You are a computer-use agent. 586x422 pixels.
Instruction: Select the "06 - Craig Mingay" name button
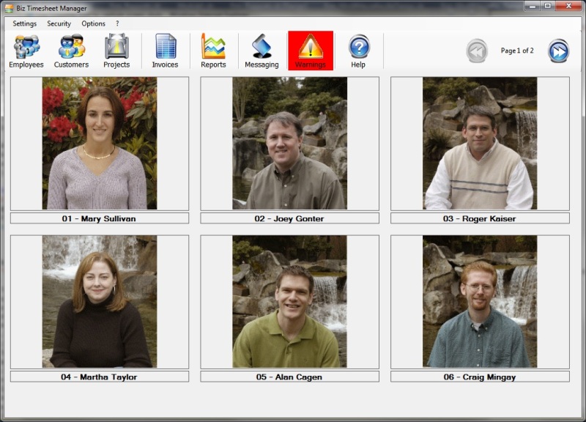480,377
